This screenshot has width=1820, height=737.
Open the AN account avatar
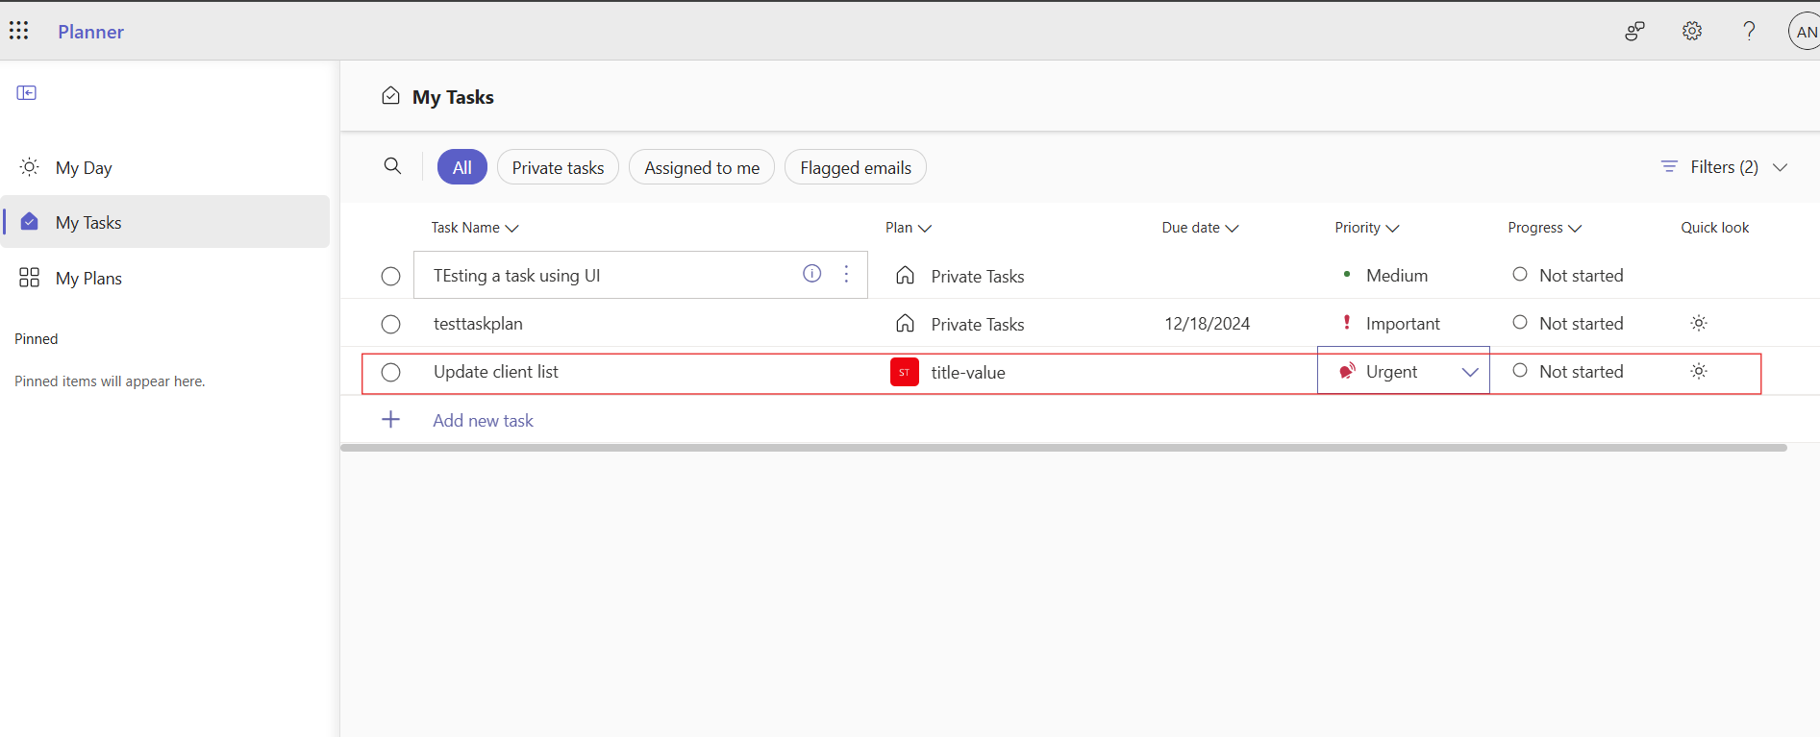(1805, 32)
